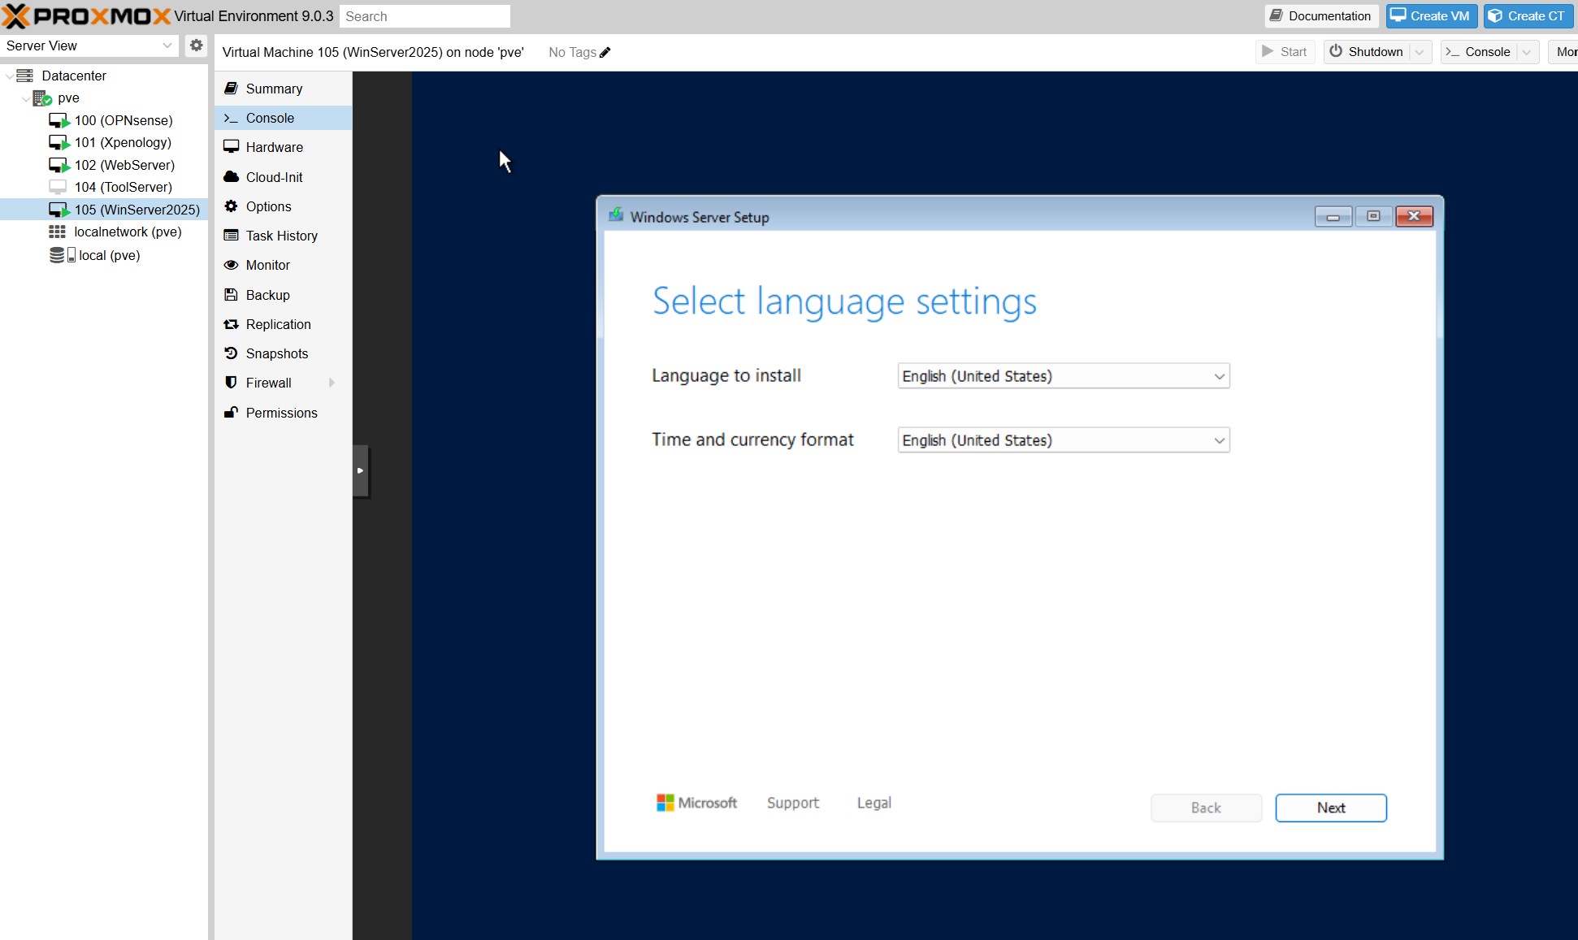The height and width of the screenshot is (940, 1578).
Task: Open the Replication panel
Action: coord(278,324)
